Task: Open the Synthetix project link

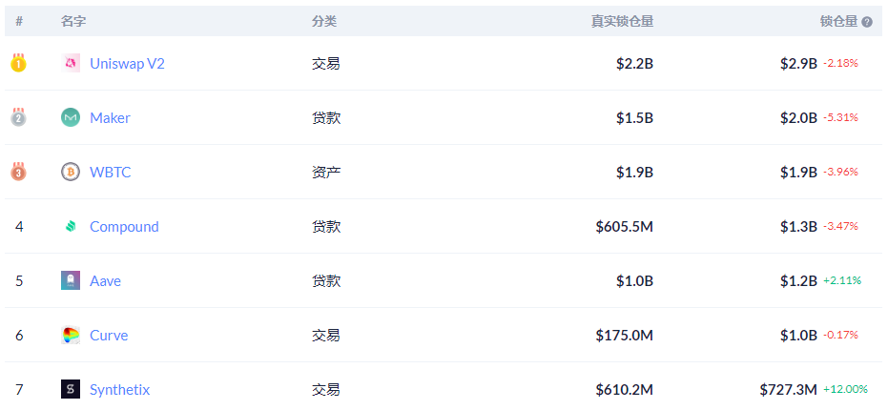Action: [x=119, y=390]
